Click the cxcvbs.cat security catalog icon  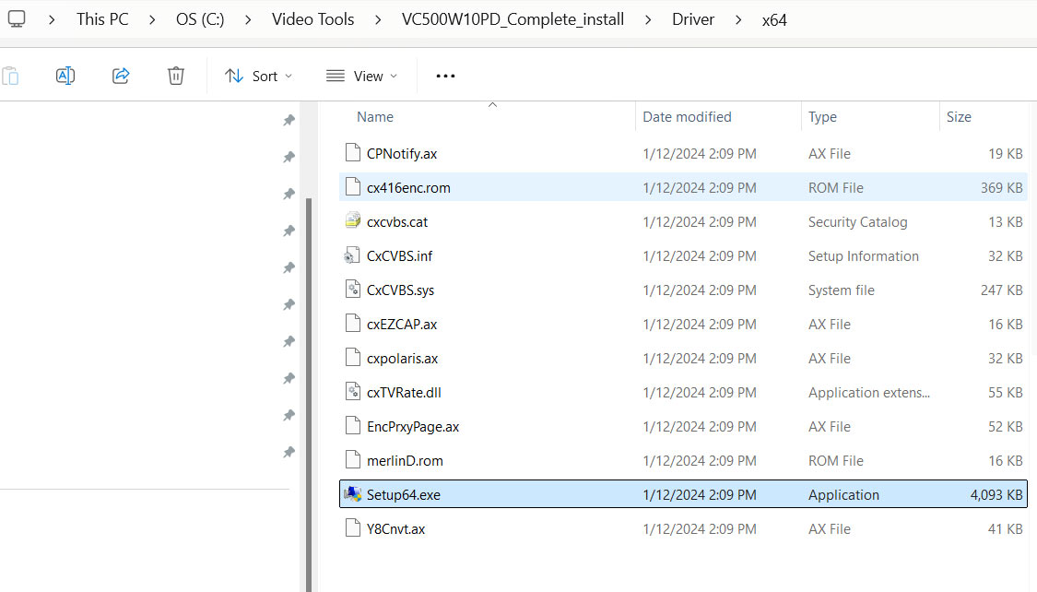352,221
